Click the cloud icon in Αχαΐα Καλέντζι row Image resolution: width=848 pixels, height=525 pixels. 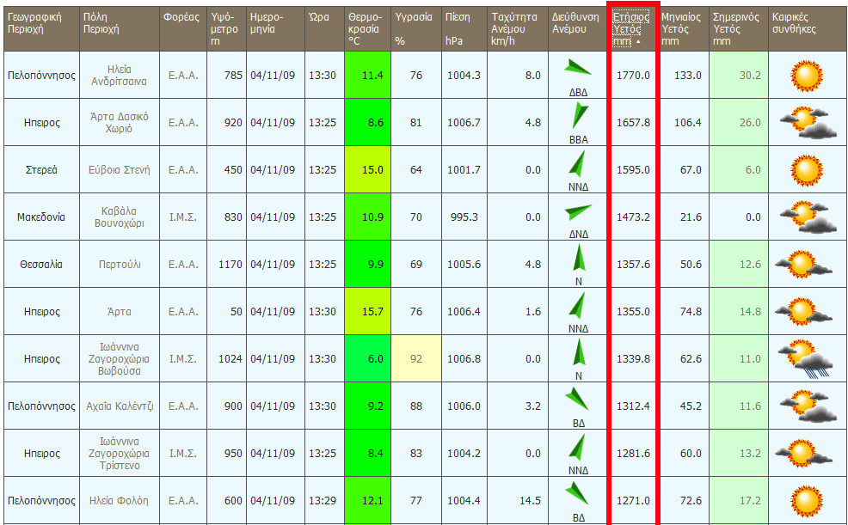click(807, 406)
